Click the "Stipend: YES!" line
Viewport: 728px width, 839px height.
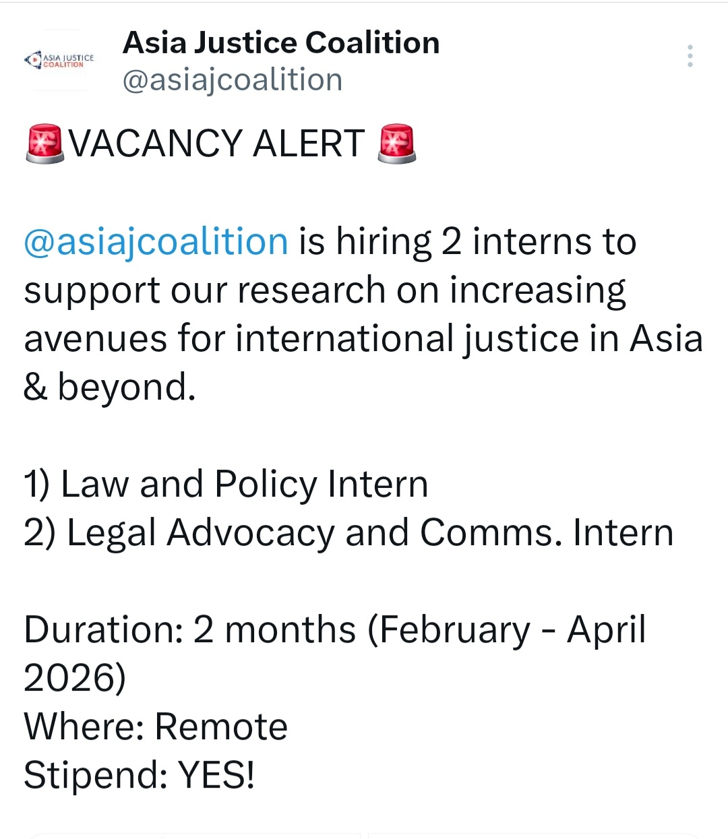point(140,775)
